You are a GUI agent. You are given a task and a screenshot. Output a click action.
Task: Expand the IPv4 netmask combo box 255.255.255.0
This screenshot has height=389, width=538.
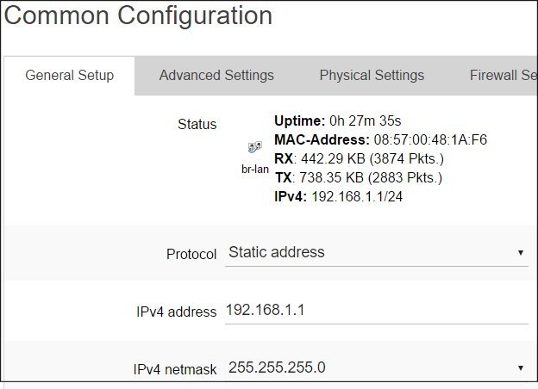tap(377, 367)
